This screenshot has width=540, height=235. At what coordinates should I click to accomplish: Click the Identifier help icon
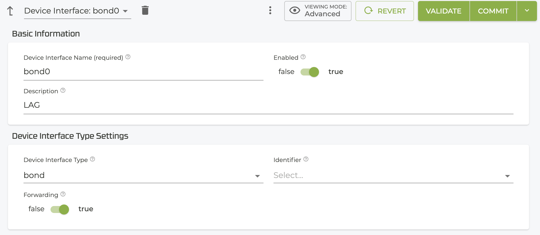306,159
